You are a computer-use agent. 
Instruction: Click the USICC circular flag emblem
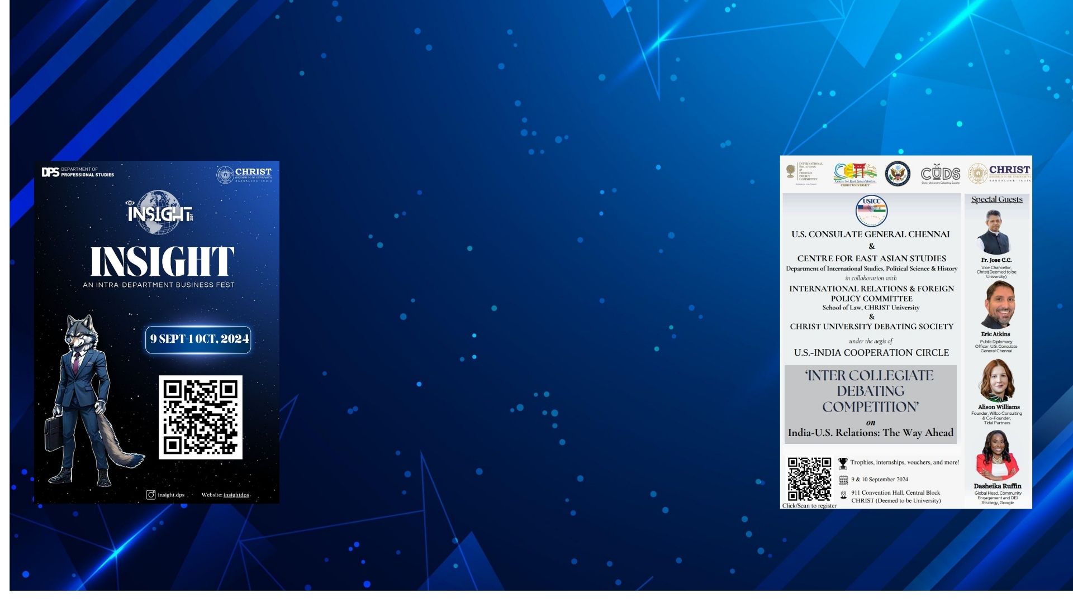tap(872, 212)
